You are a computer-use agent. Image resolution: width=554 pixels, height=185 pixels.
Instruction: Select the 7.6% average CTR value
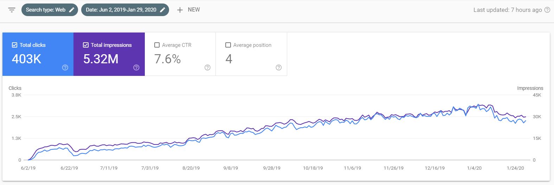coord(168,59)
